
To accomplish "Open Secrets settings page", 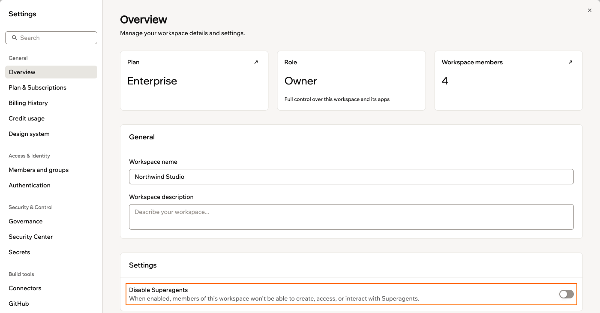I will tap(51, 252).
